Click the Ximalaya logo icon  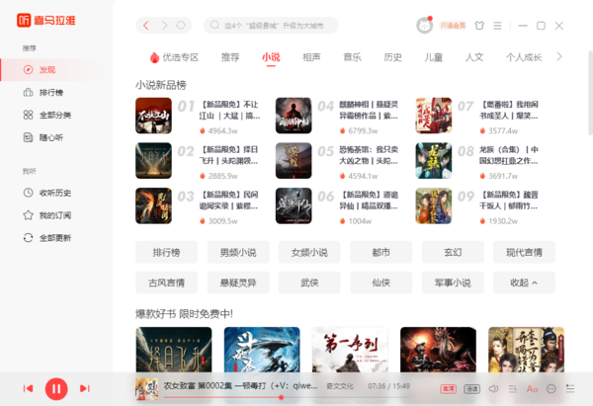coord(24,20)
